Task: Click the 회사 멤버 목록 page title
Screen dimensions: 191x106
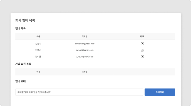Action: 25,20
